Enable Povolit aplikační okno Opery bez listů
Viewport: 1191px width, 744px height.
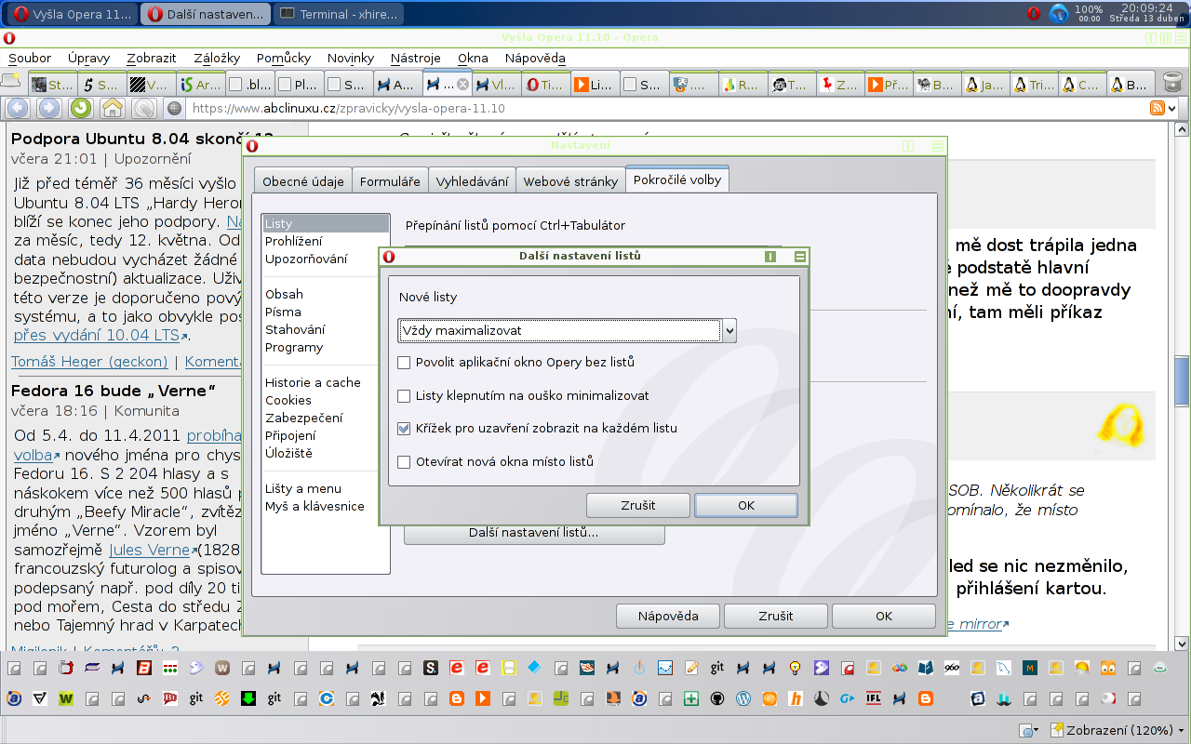point(404,362)
